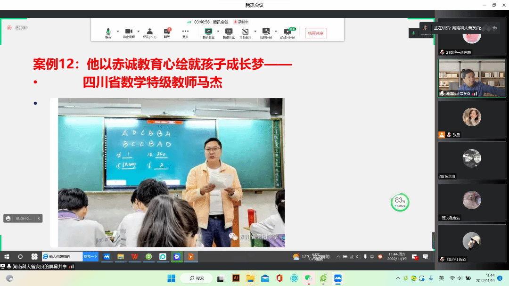Open the More options menu (three dots)
509x286 pixels.
coord(185,32)
